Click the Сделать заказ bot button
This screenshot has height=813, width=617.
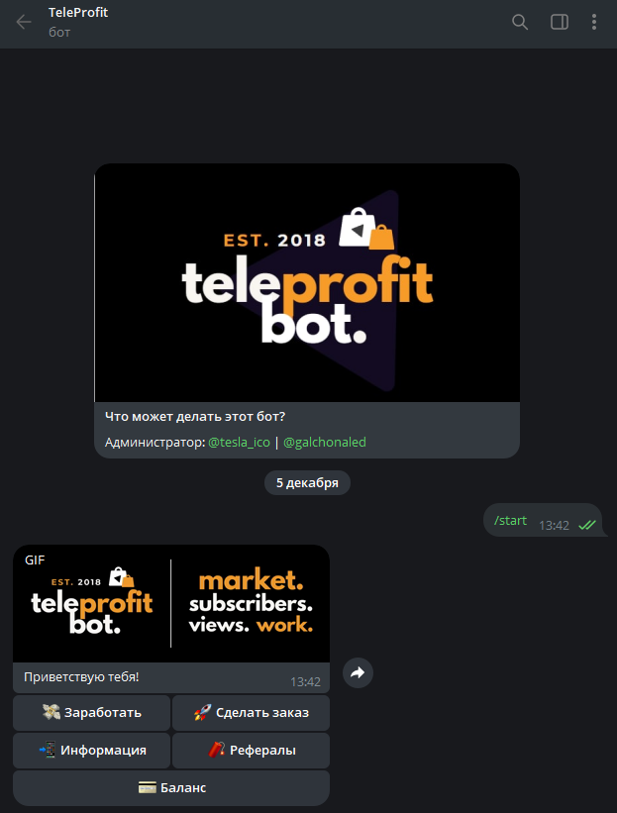tap(251, 713)
